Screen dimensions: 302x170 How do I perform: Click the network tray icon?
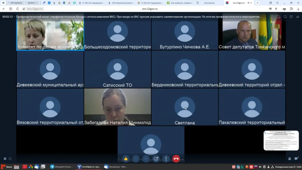(272, 167)
